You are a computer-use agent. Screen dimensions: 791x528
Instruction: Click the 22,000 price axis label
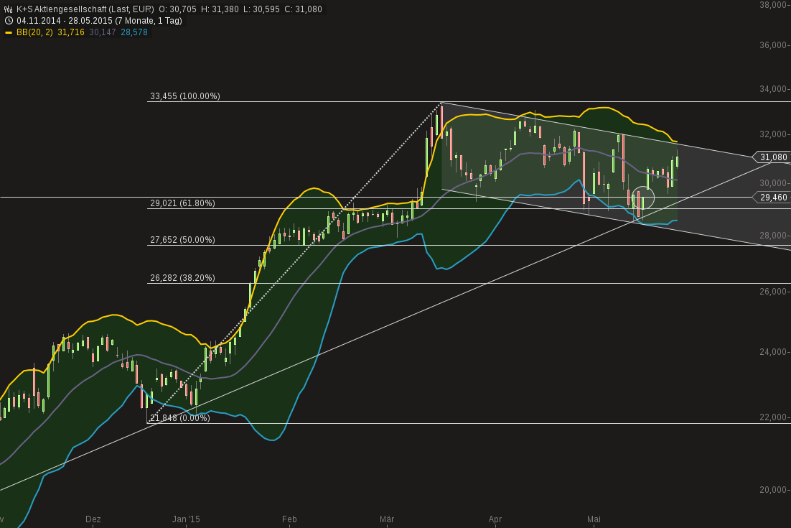pos(773,417)
